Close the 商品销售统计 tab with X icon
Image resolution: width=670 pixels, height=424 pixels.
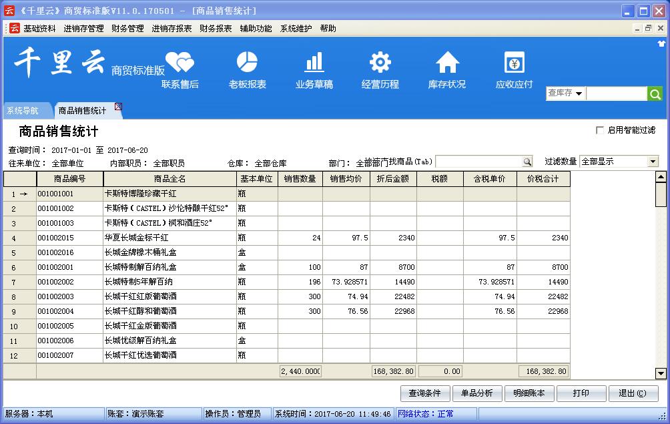point(118,106)
